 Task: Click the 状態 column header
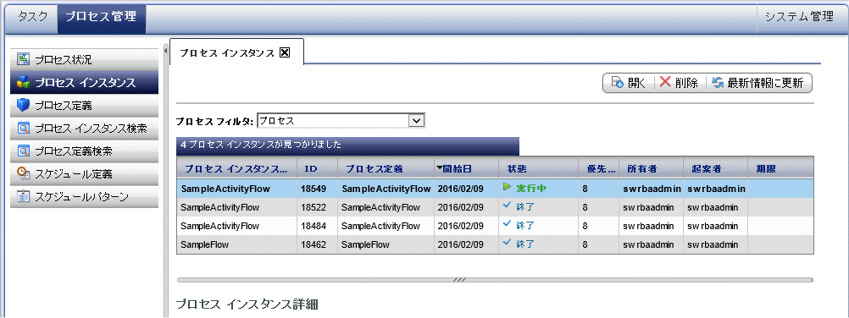(x=538, y=168)
